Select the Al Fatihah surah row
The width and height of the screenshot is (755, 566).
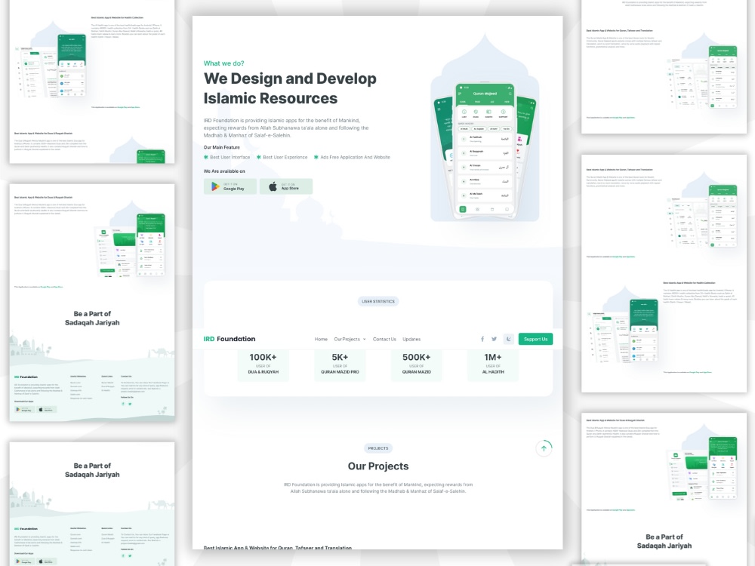click(485, 139)
